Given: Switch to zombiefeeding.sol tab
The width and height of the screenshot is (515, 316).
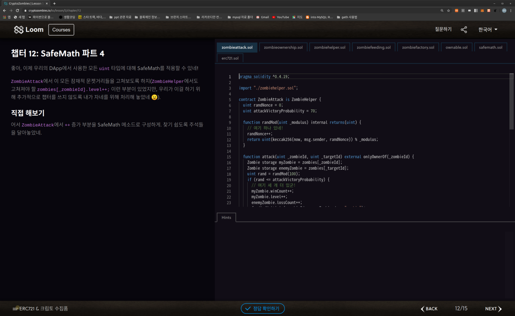Looking at the screenshot, I should 374,47.
